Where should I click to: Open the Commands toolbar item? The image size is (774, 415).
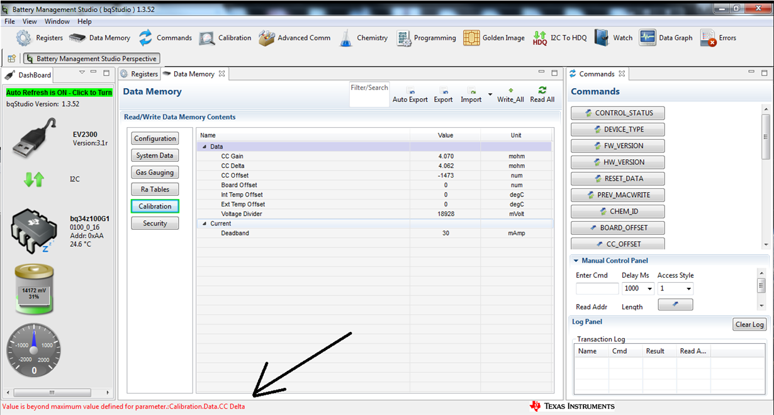[165, 38]
